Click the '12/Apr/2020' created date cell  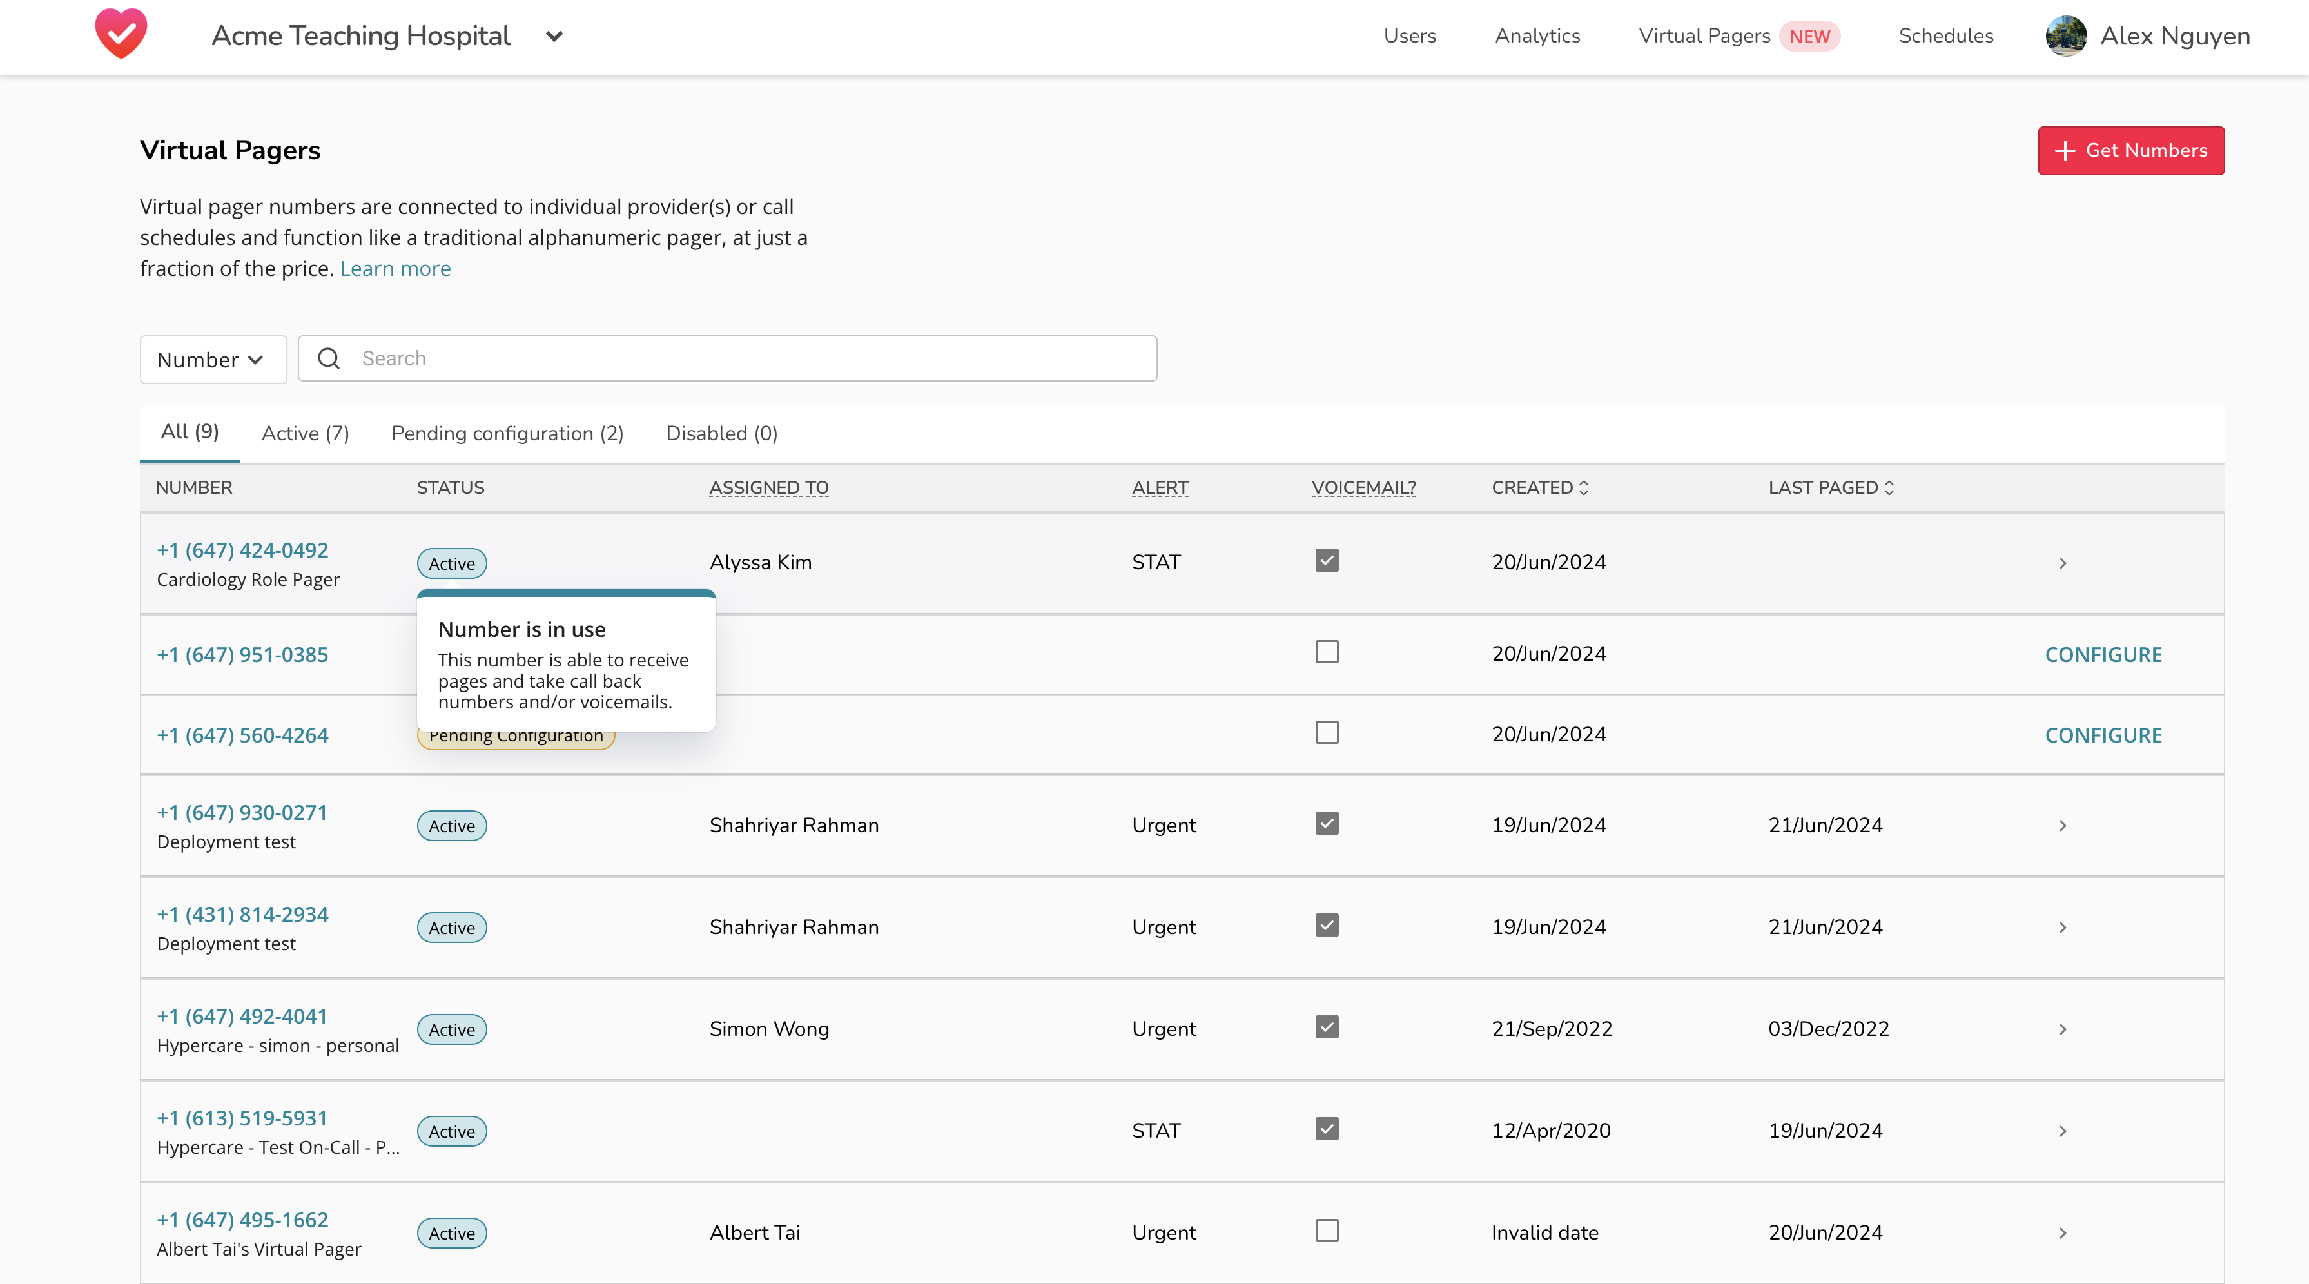pyautogui.click(x=1551, y=1131)
